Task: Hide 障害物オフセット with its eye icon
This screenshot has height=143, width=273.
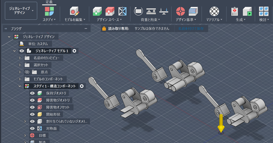Action: 32,107
